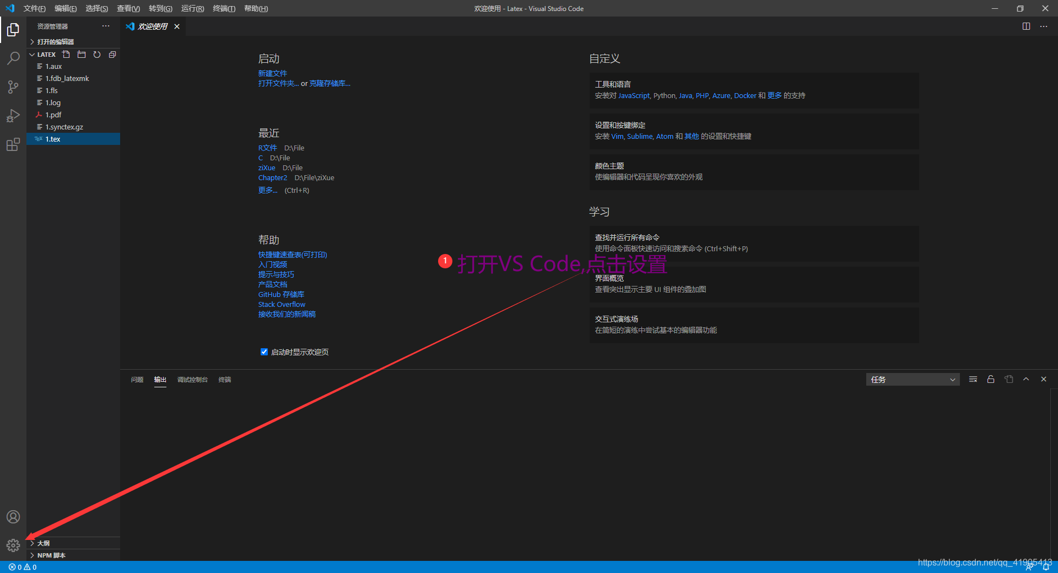1058x573 pixels.
Task: Open the output channel dropdown
Action: tap(913, 380)
